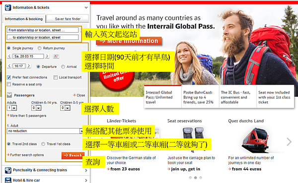Viewport: 298px width, 183px height.
Task: Open the Adults count dropdown
Action: 12,108
